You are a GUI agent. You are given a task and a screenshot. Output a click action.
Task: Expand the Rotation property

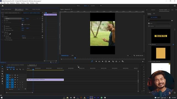coord(3,26)
